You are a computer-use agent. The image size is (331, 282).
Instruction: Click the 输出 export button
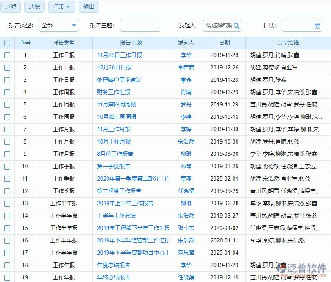point(89,7)
